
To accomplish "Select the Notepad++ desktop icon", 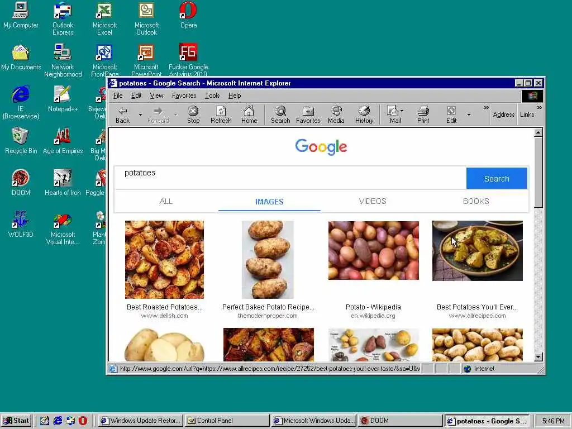I will coord(63,99).
